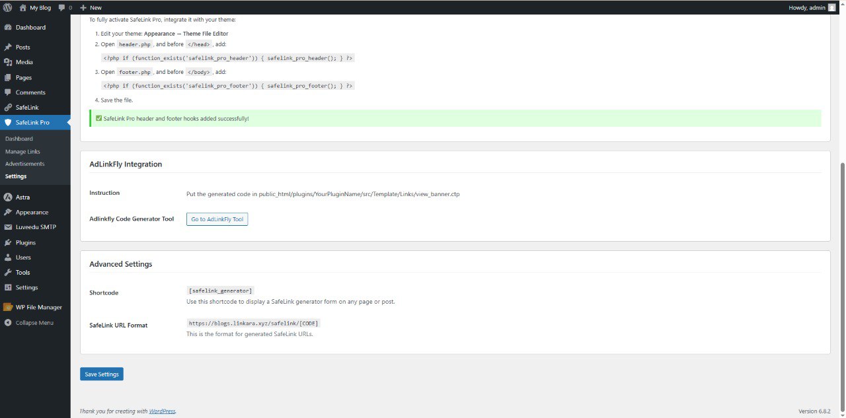Open the Posts menu item
This screenshot has height=418, width=846.
(x=35, y=47)
